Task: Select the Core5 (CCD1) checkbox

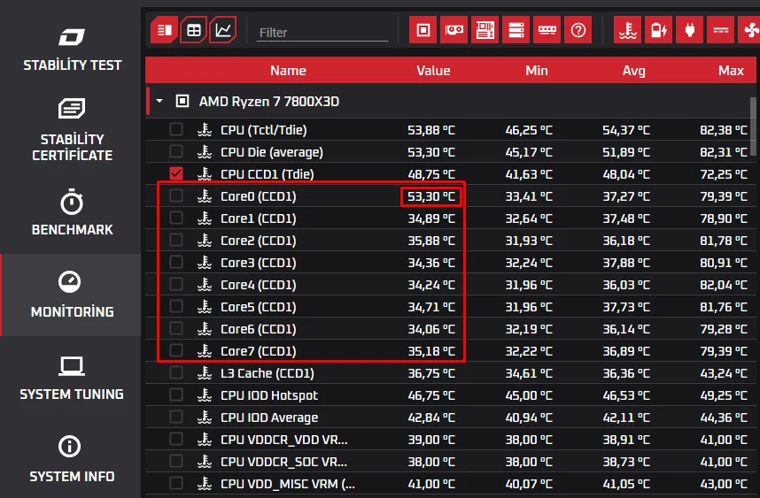Action: [x=176, y=306]
